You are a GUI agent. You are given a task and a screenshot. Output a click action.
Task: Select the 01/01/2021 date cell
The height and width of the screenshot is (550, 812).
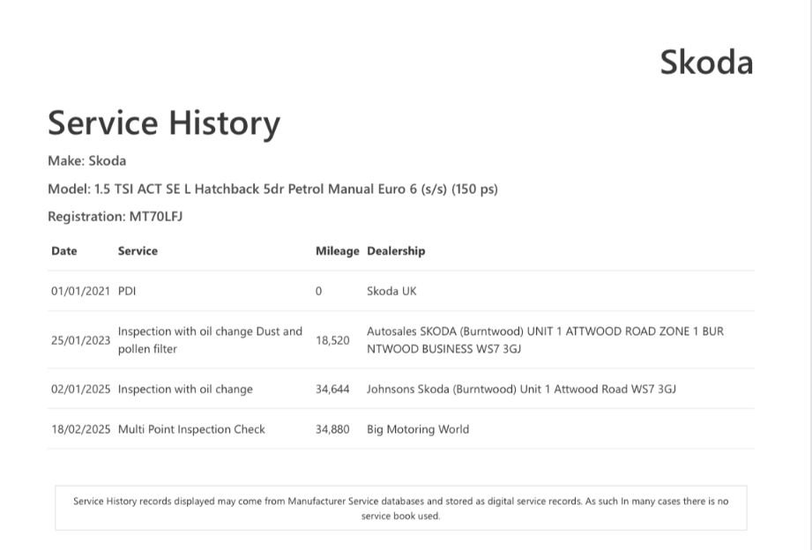80,291
